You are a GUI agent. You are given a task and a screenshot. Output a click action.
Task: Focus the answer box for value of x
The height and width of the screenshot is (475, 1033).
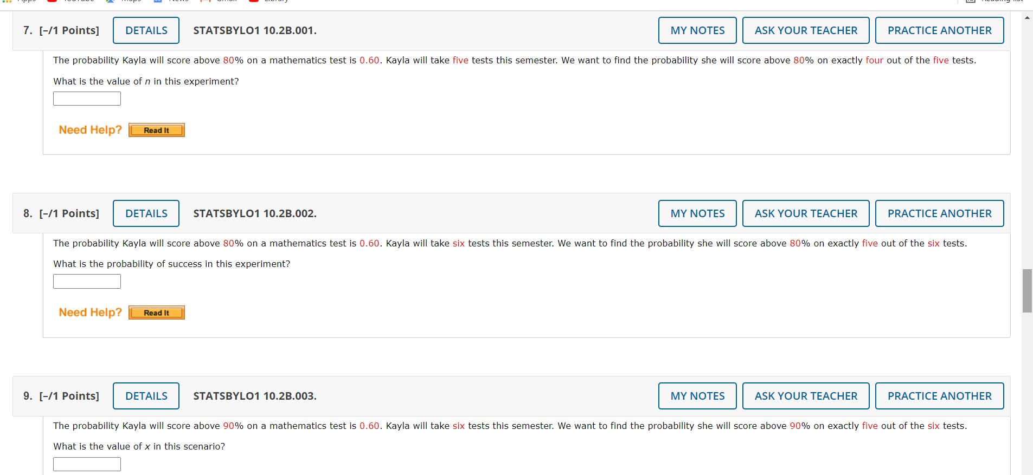87,464
